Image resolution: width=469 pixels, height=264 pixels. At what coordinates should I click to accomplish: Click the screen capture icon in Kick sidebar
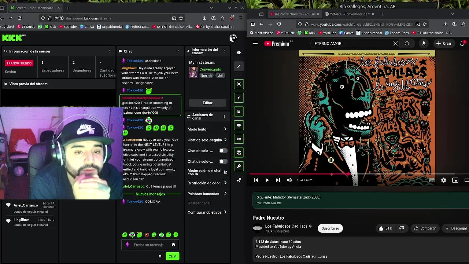(x=239, y=84)
